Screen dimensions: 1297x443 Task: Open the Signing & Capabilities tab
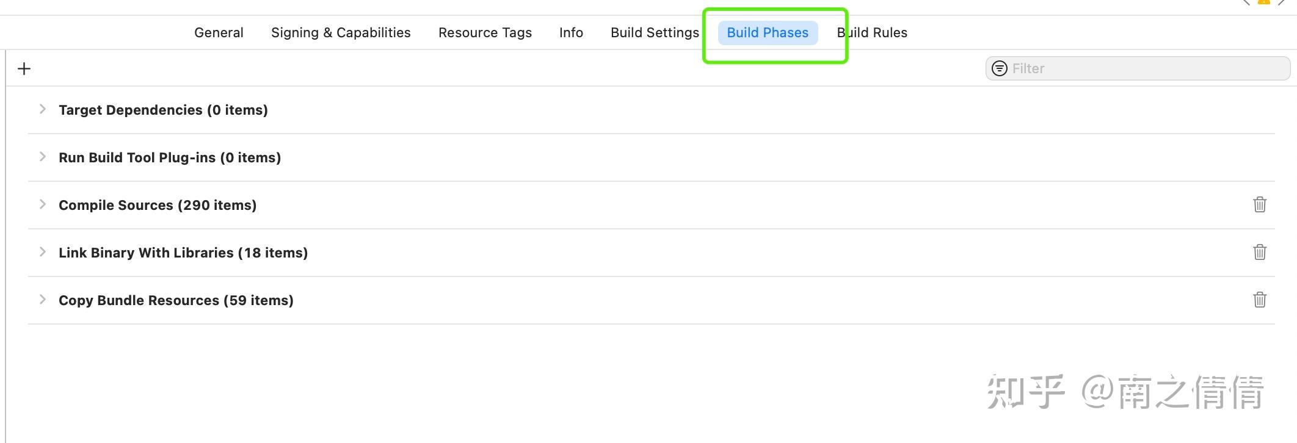coord(341,33)
